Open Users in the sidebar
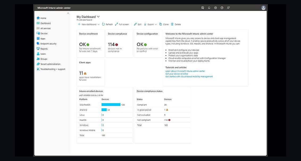The width and height of the screenshot is (301, 161). tap(41, 54)
